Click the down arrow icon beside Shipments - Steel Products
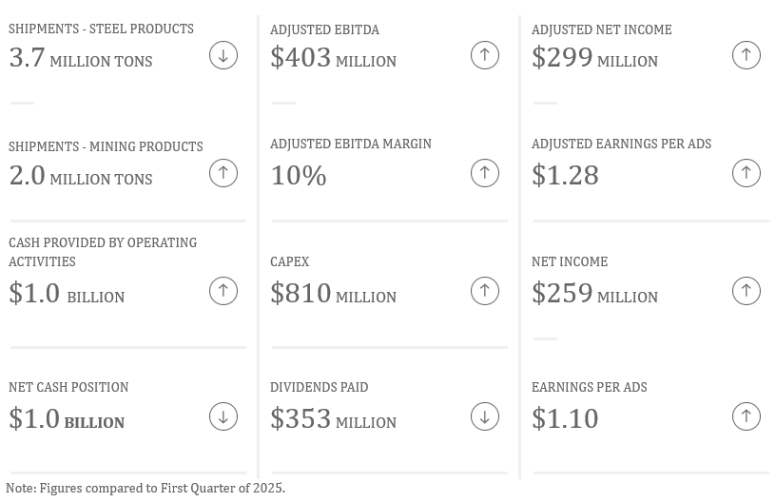The height and width of the screenshot is (502, 776). click(223, 55)
